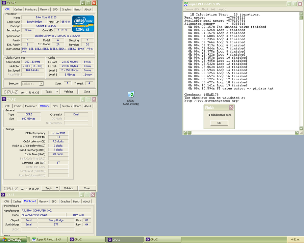Click the 'Checksum: 18EAE178' line in Super PI
304x243 pixels.
[x=201, y=94]
